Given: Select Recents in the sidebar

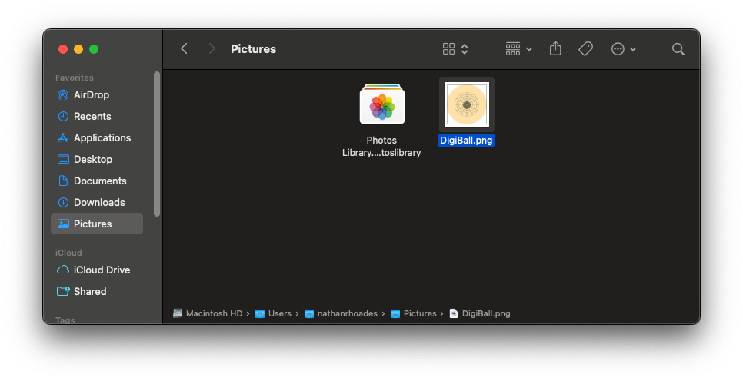Looking at the screenshot, I should [x=92, y=117].
